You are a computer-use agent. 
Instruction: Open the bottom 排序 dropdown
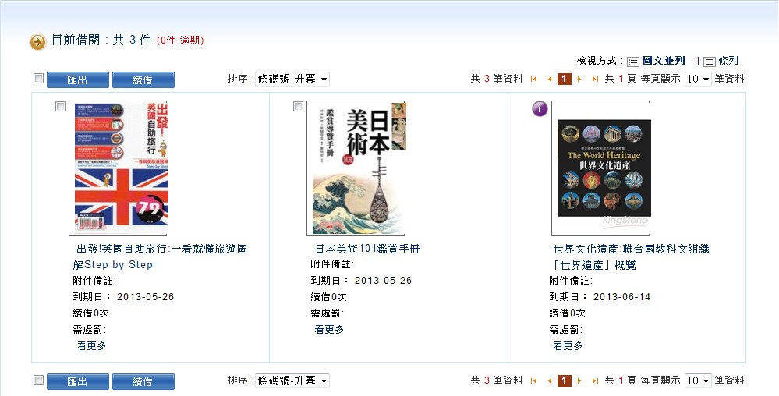point(292,381)
